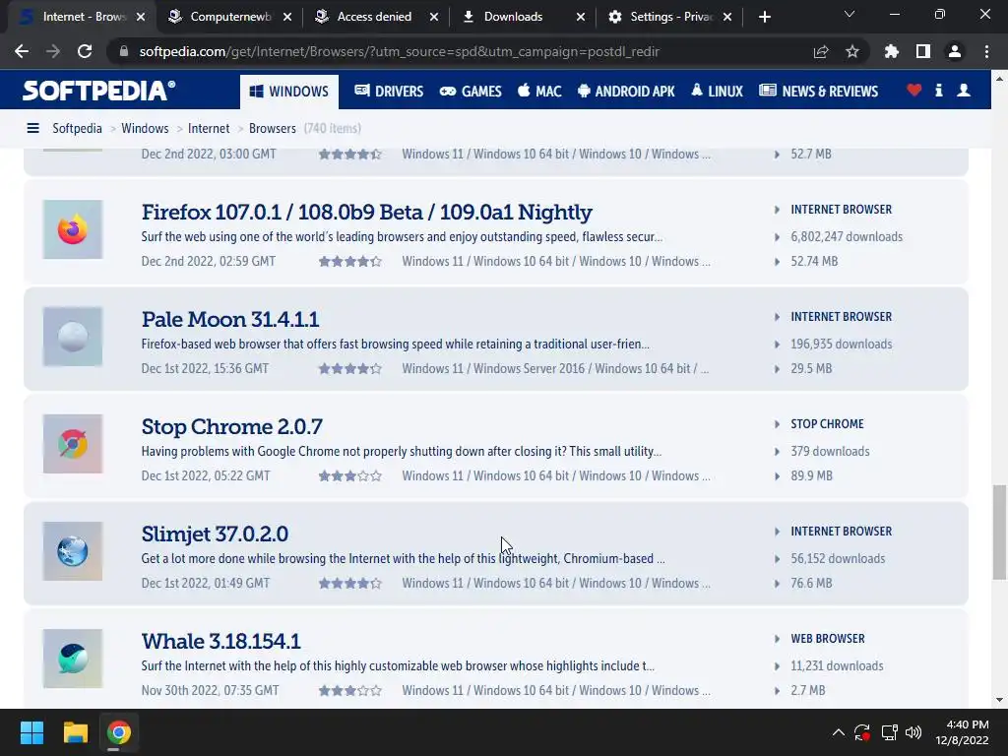This screenshot has height=756, width=1008.
Task: Show hidden system tray icons
Action: pos(839,732)
